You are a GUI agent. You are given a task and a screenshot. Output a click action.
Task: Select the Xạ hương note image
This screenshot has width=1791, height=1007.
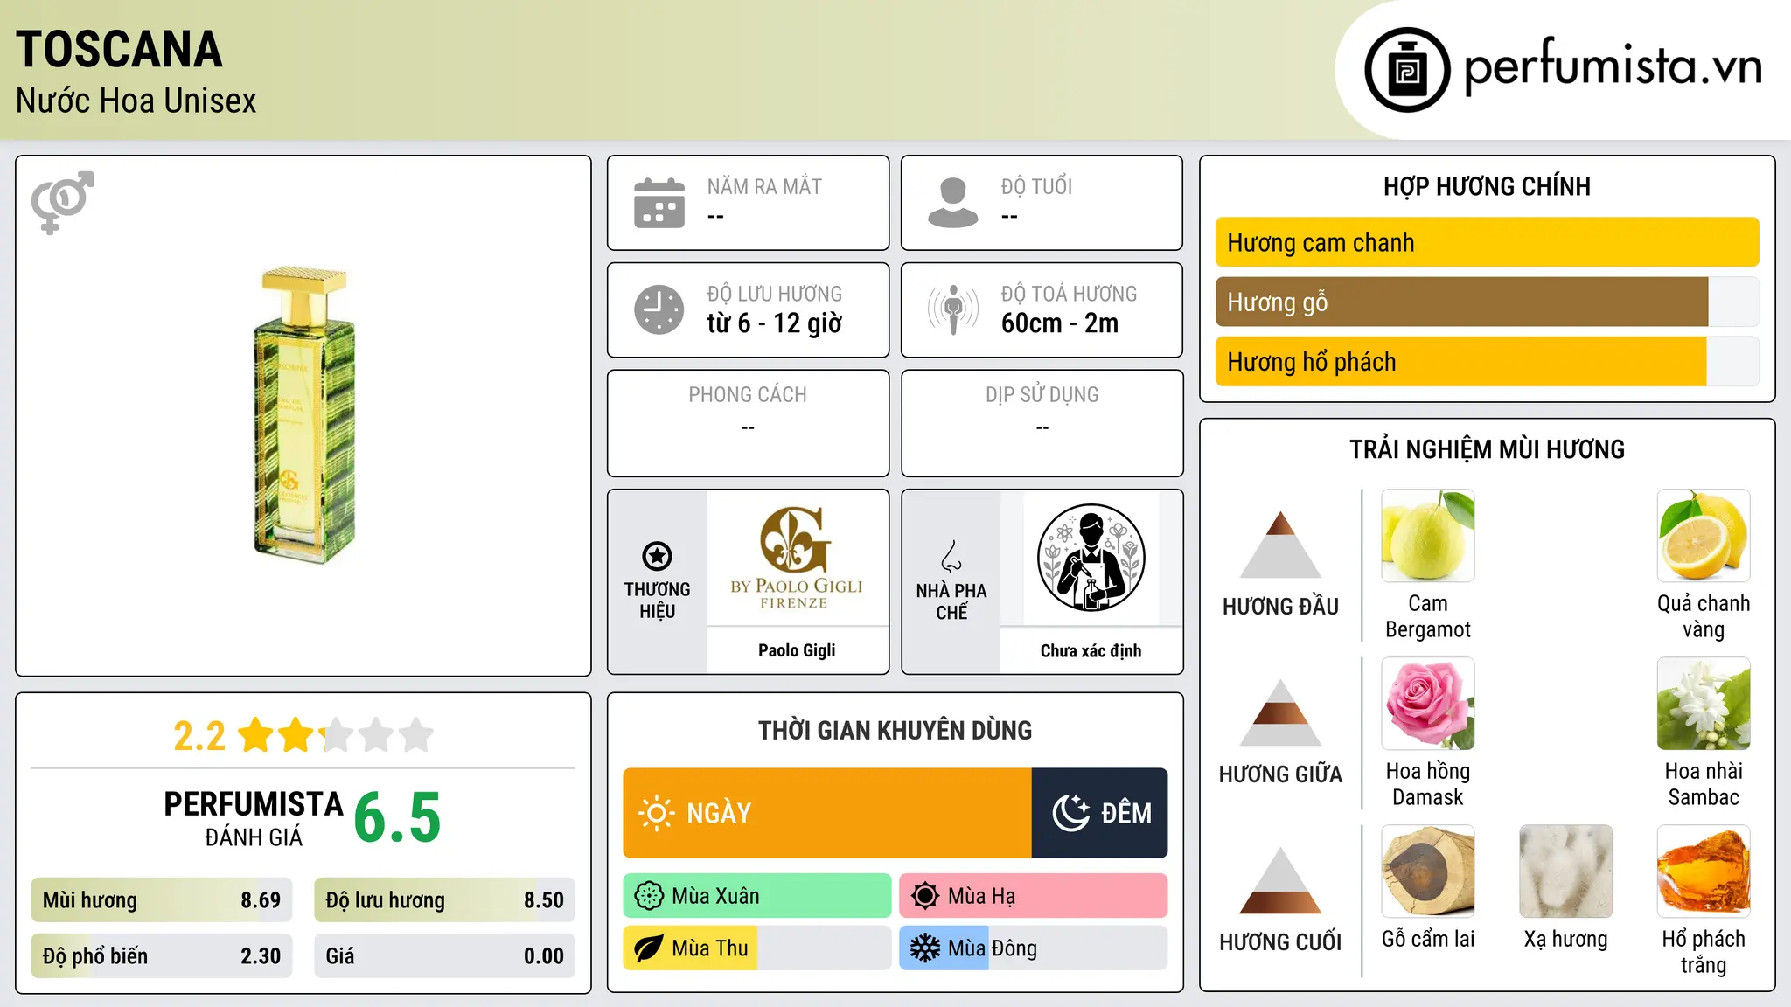1566,872
